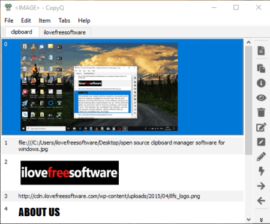Image resolution: width=270 pixels, height=224 pixels.
Task: Select item 3 ilfs_logo.png URL
Action: [122, 196]
